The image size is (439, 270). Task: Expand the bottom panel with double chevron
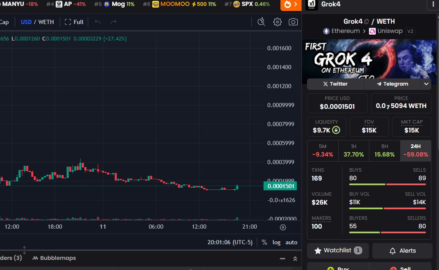point(295,259)
